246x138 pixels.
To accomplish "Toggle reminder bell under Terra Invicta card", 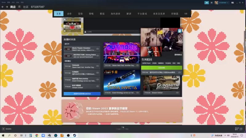I will point(137,93).
